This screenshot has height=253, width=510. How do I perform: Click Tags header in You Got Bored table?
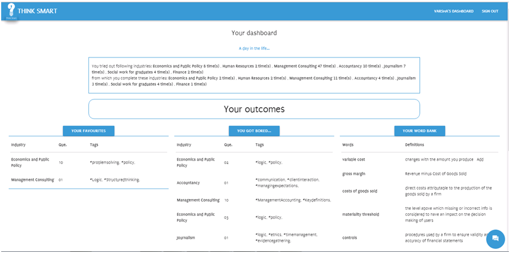(x=259, y=145)
